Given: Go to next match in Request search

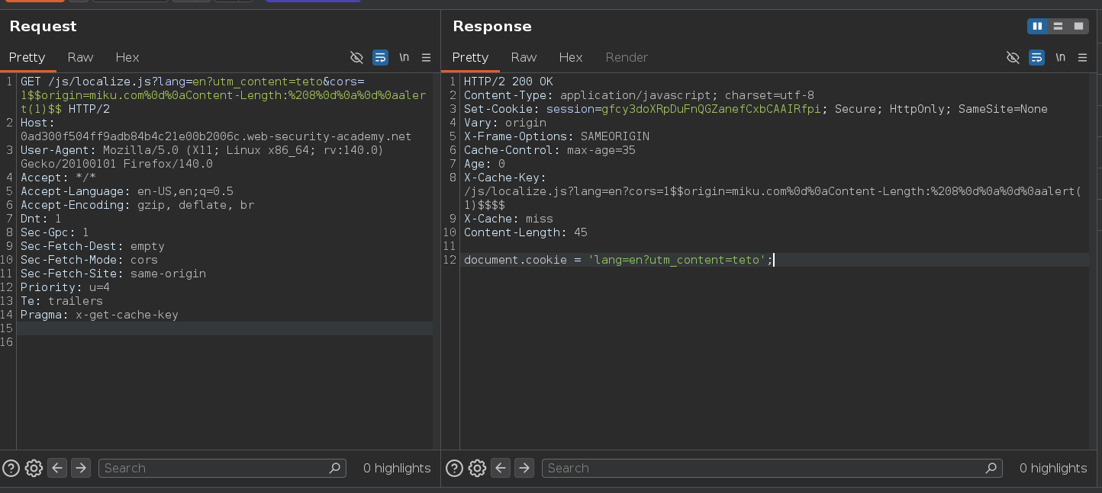Looking at the screenshot, I should pyautogui.click(x=81, y=468).
